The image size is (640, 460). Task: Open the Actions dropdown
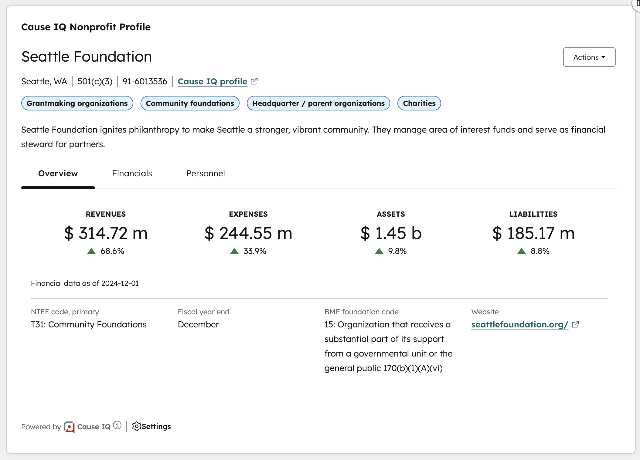pos(589,57)
